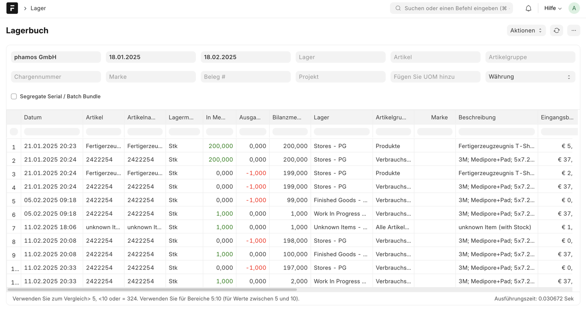The image size is (586, 310).
Task: Open the home logo icon
Action: click(12, 8)
